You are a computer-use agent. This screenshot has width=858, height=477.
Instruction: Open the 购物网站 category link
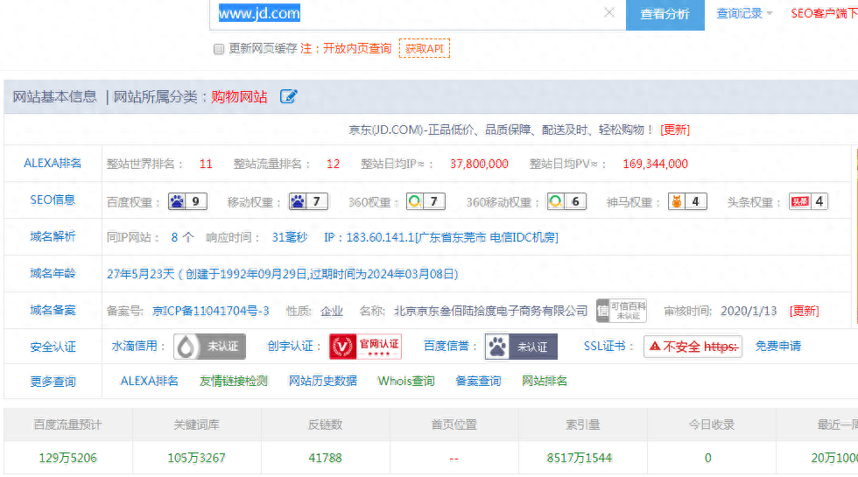pos(239,96)
